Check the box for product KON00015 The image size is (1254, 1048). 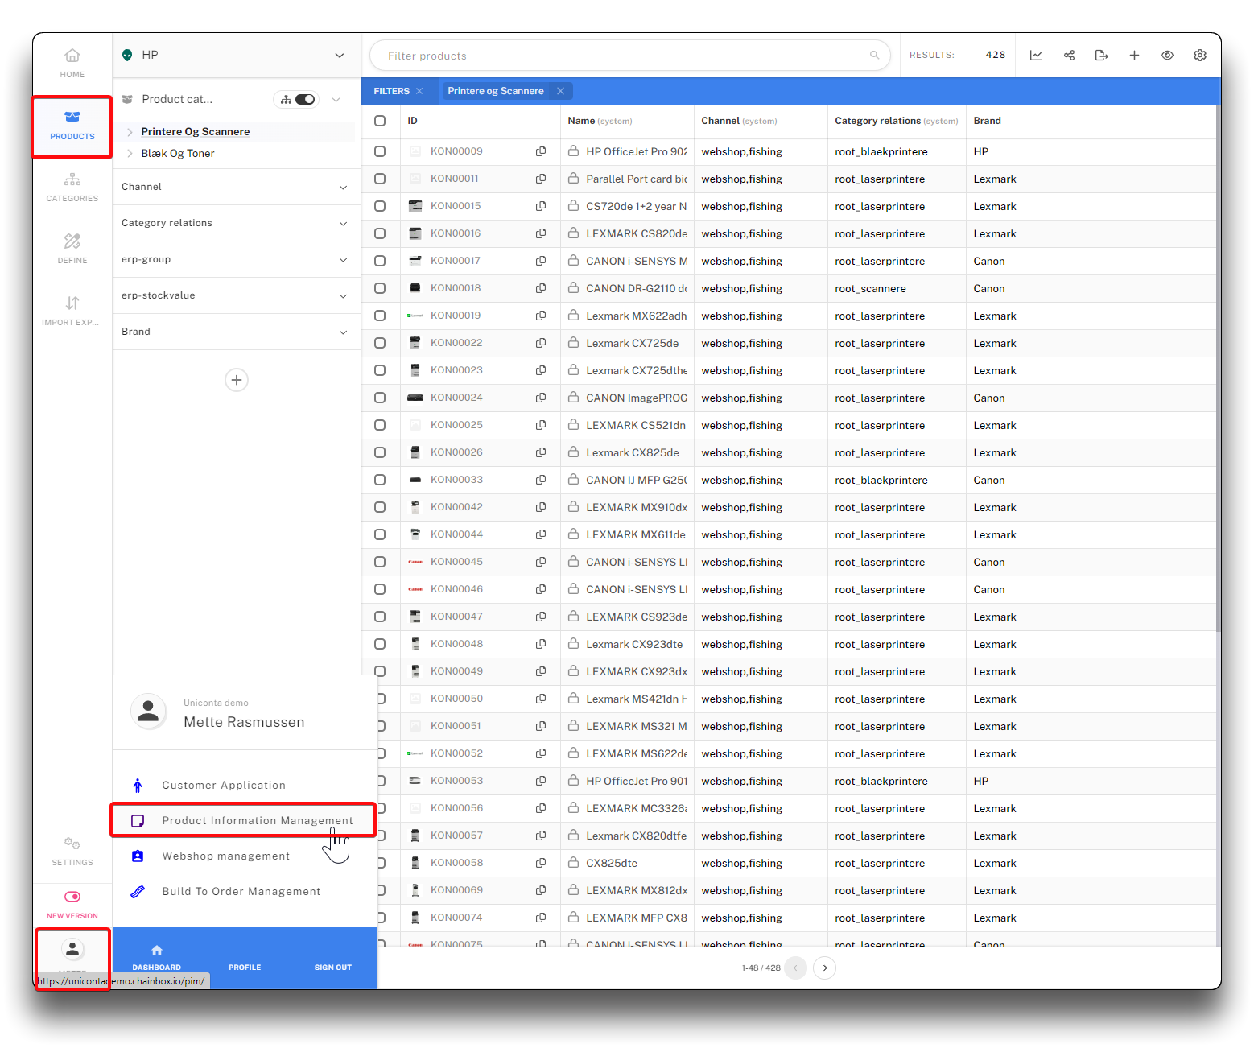380,206
